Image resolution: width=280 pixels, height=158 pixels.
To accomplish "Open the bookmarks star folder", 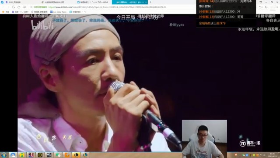I will pos(5,12).
